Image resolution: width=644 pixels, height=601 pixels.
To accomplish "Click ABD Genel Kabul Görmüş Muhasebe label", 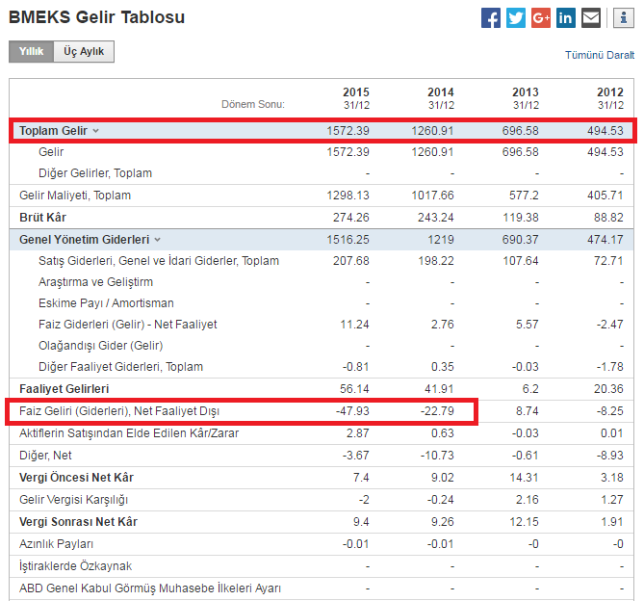I will pyautogui.click(x=150, y=588).
